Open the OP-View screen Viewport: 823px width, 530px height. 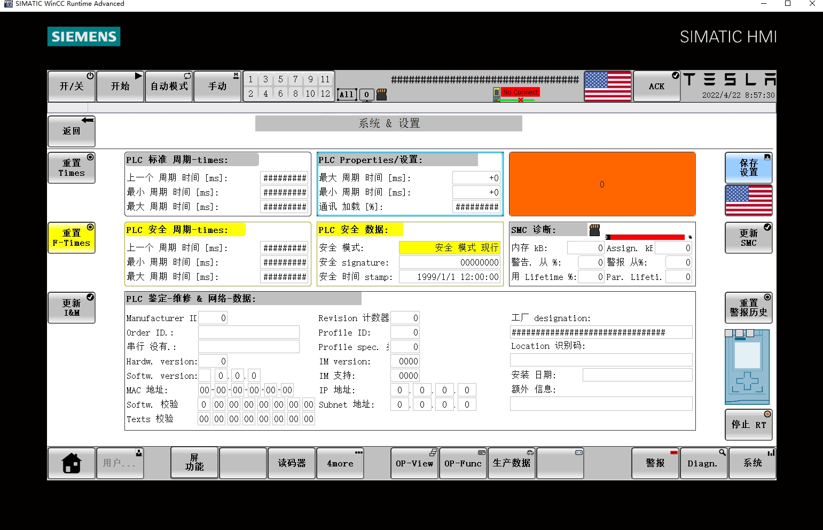(x=414, y=463)
